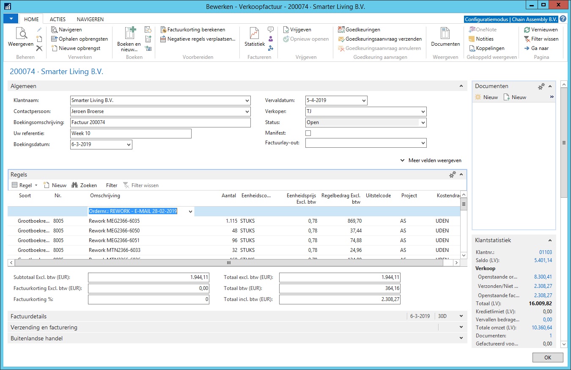This screenshot has width=571, height=370.
Task: Click Boeken en nieuw icon
Action: (x=130, y=33)
